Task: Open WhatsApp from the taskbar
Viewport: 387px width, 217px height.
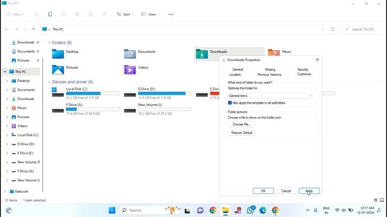Action: point(250,210)
